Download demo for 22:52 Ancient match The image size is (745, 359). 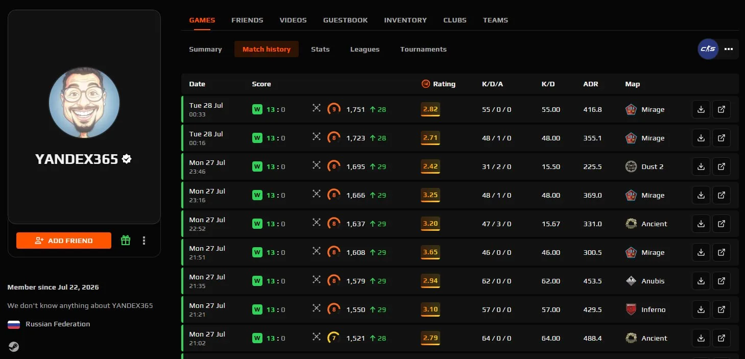pyautogui.click(x=701, y=224)
